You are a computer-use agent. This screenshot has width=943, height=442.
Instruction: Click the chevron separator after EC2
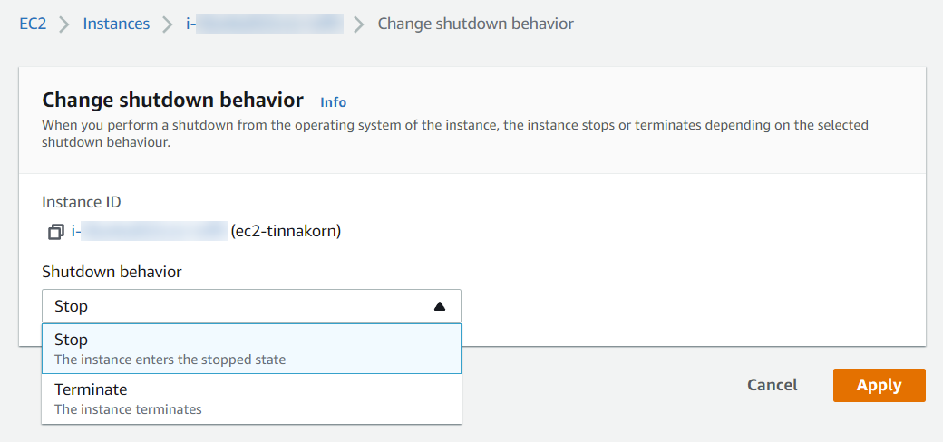tap(64, 24)
